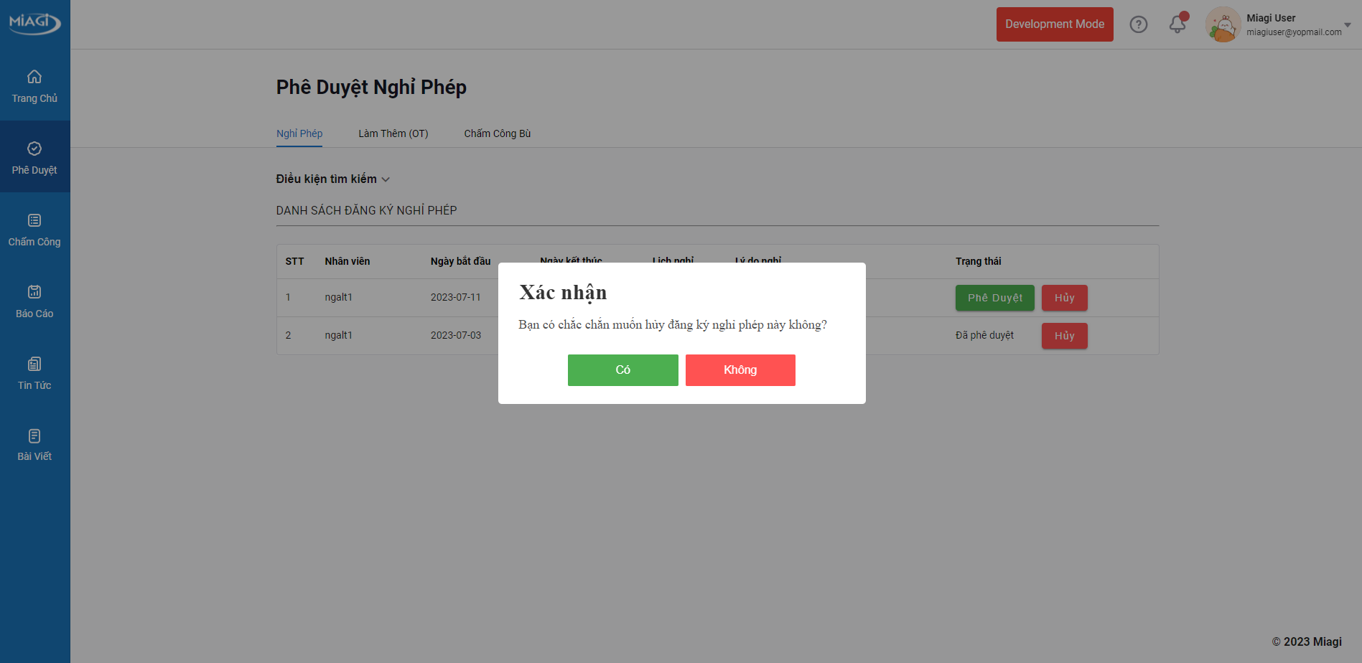Select the Phê Duyệt sidebar icon

click(34, 149)
